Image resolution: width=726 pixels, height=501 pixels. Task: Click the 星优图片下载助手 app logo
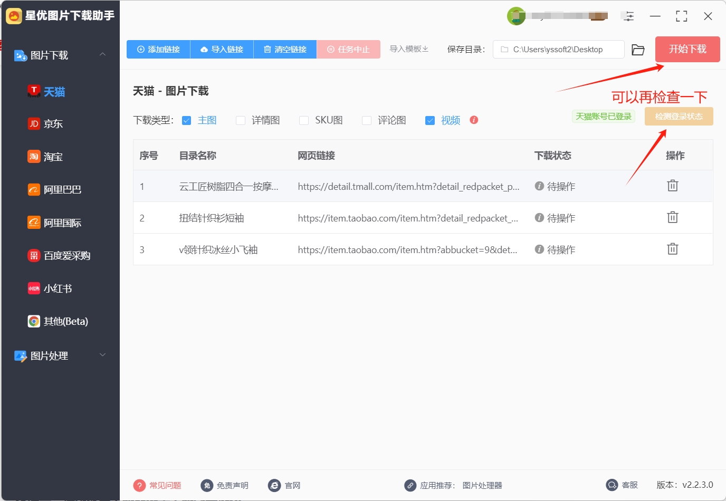(x=14, y=16)
